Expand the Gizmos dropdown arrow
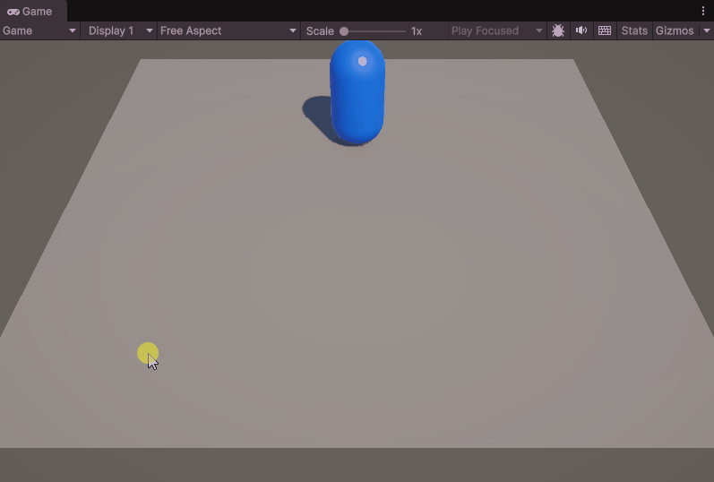The height and width of the screenshot is (482, 714). pyautogui.click(x=706, y=31)
